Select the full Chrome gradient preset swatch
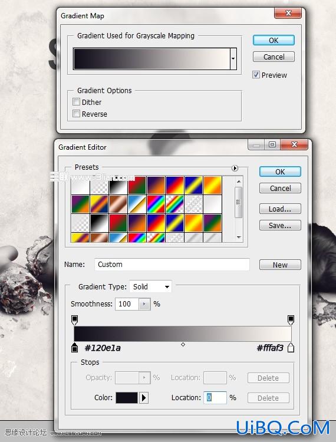 137,204
